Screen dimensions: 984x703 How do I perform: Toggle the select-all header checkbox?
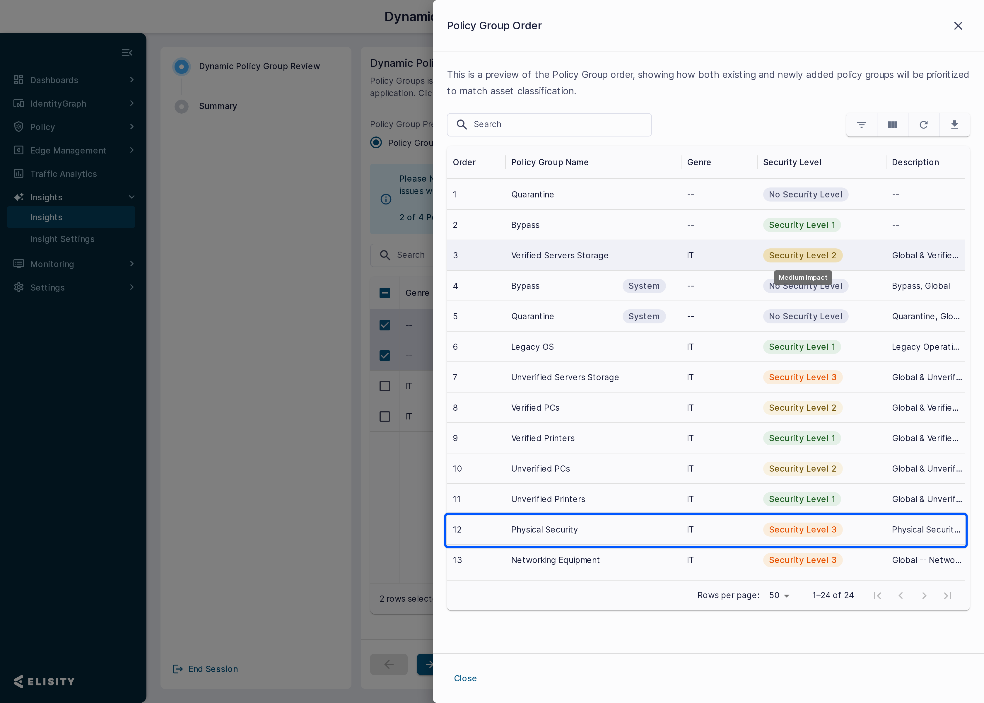[x=385, y=293]
